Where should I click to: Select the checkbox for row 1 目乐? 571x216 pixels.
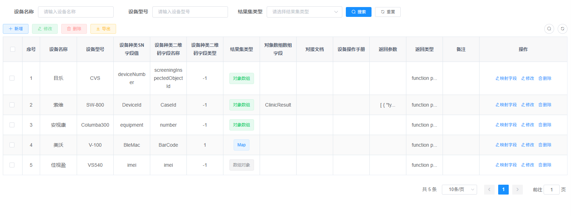click(x=12, y=78)
